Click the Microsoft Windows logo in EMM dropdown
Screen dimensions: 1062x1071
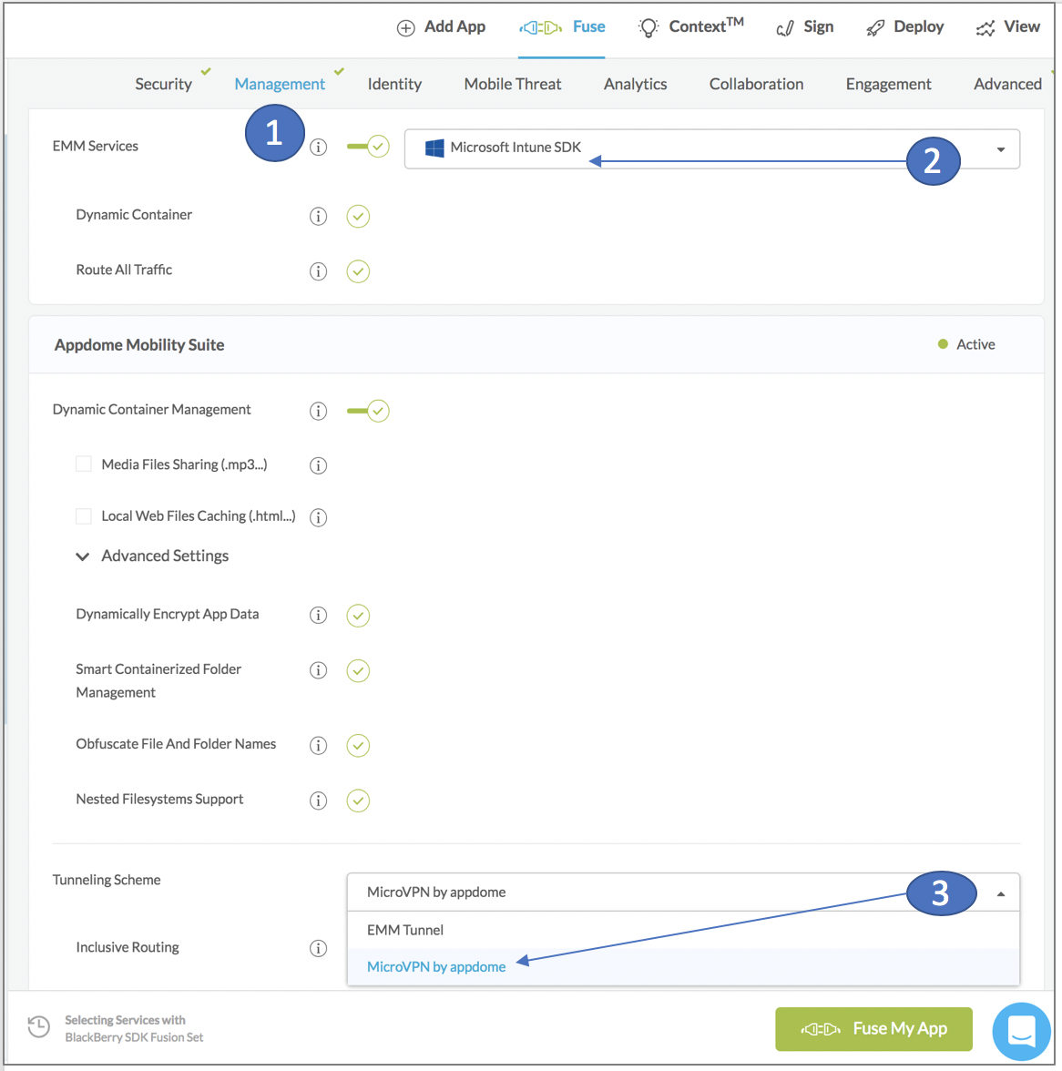[x=434, y=148]
